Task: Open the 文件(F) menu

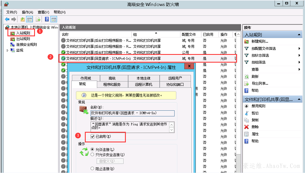Action: [12, 12]
